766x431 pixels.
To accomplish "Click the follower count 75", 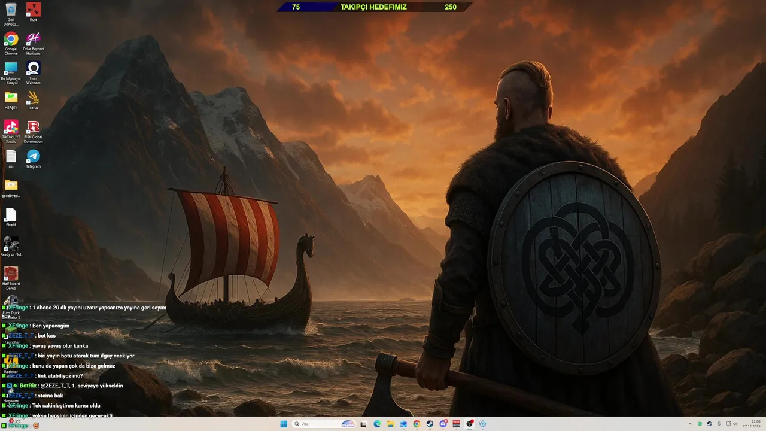I will pos(296,7).
